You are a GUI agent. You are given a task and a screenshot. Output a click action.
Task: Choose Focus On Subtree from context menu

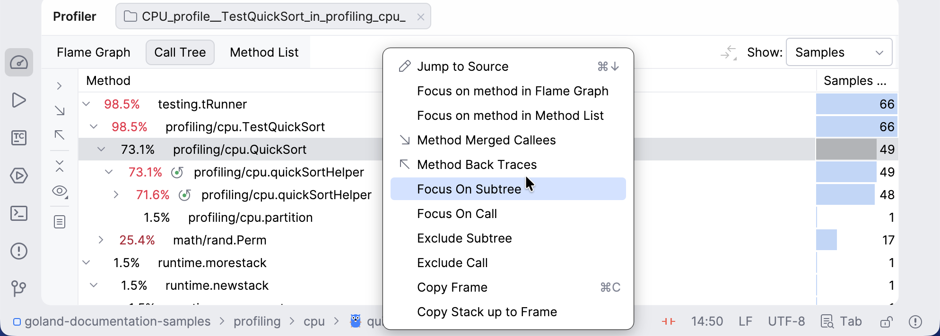[469, 189]
